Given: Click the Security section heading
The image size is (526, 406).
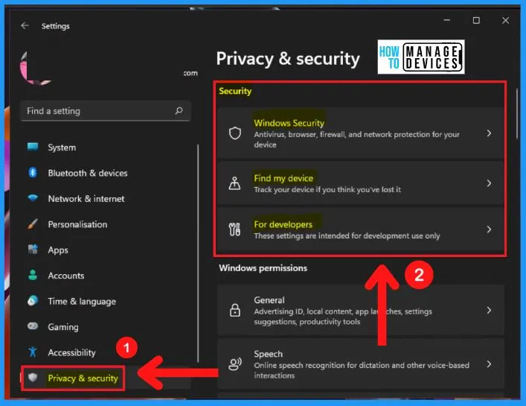Looking at the screenshot, I should (235, 91).
